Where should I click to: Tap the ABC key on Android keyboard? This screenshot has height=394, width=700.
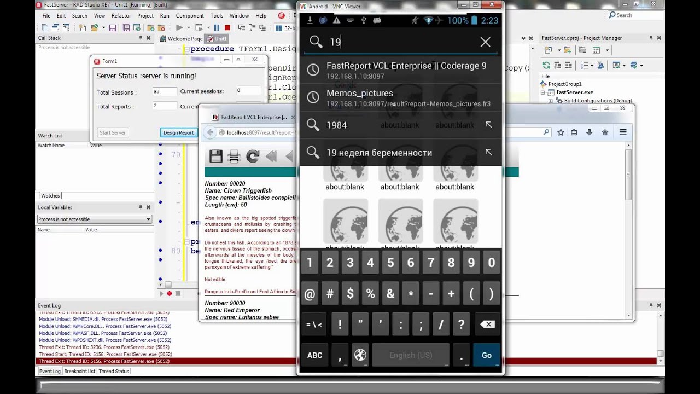pyautogui.click(x=315, y=355)
